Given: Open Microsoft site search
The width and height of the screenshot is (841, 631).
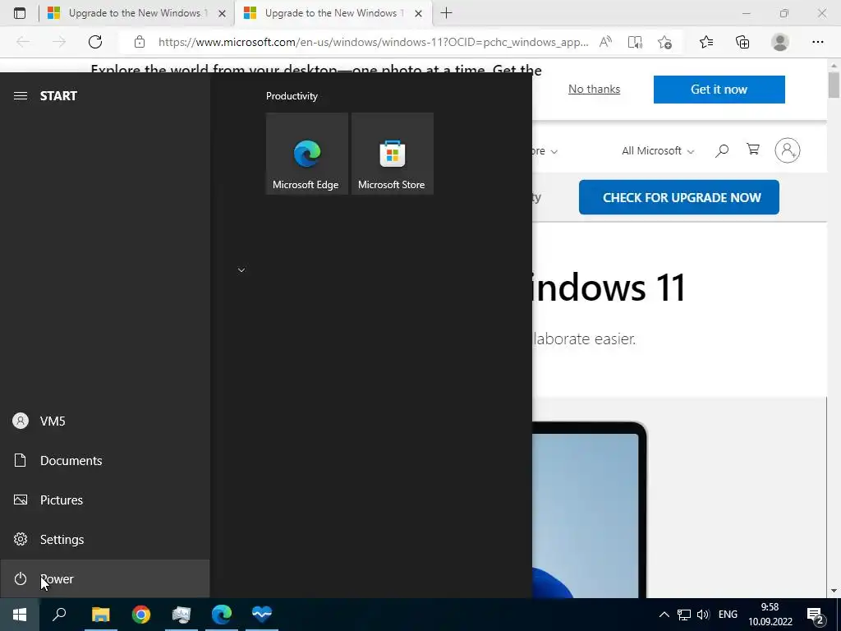Looking at the screenshot, I should [722, 151].
